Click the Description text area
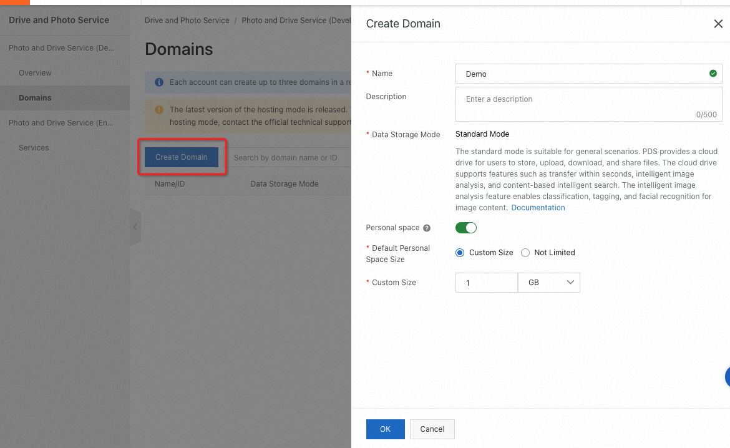Screen dimensions: 730x448 pos(588,104)
